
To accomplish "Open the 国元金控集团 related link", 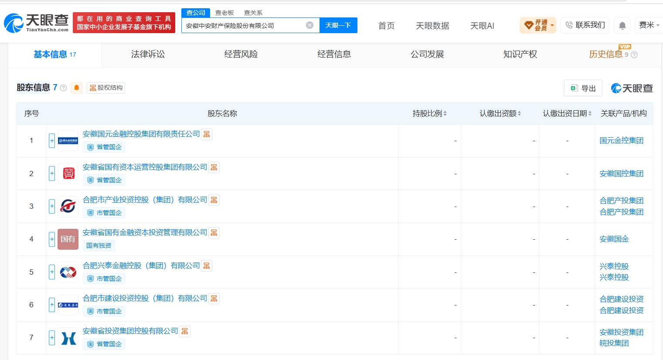I will (622, 140).
